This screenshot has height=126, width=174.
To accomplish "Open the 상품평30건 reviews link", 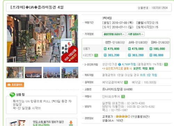I will pyautogui.click(x=140, y=117).
